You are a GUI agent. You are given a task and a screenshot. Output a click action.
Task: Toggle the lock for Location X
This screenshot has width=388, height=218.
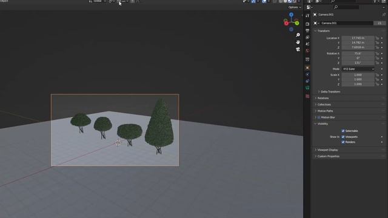377,38
